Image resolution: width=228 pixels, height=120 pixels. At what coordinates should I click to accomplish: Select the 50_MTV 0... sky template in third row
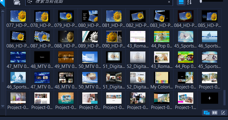tap(90, 57)
